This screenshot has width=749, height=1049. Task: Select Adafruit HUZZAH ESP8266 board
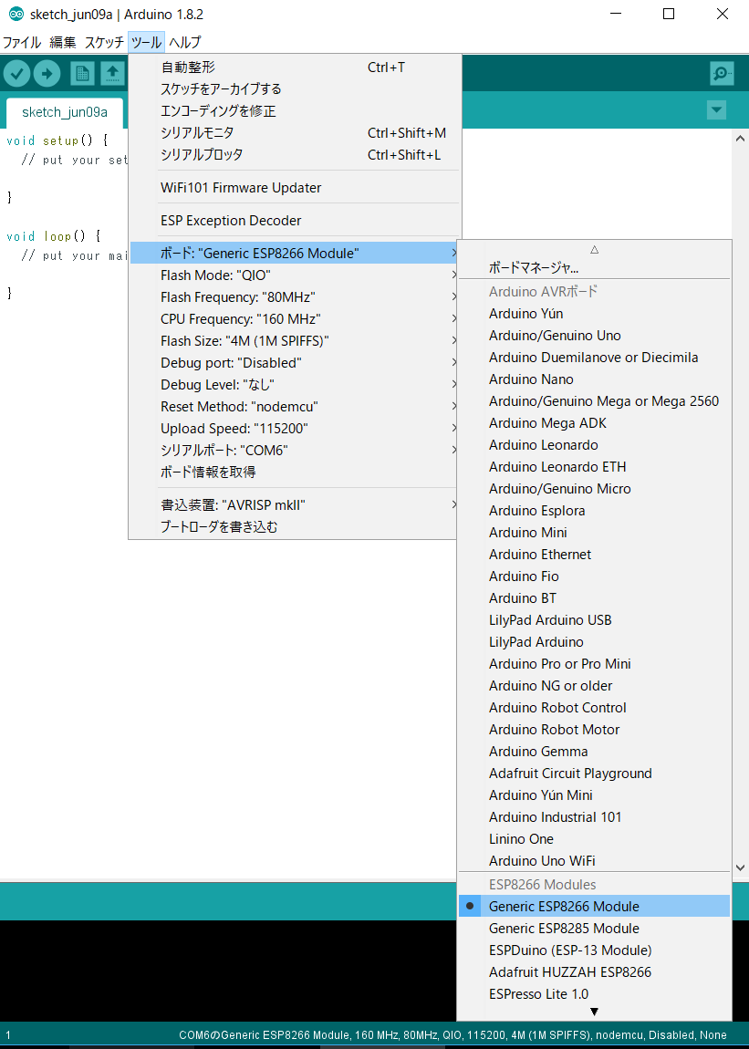coord(595,972)
